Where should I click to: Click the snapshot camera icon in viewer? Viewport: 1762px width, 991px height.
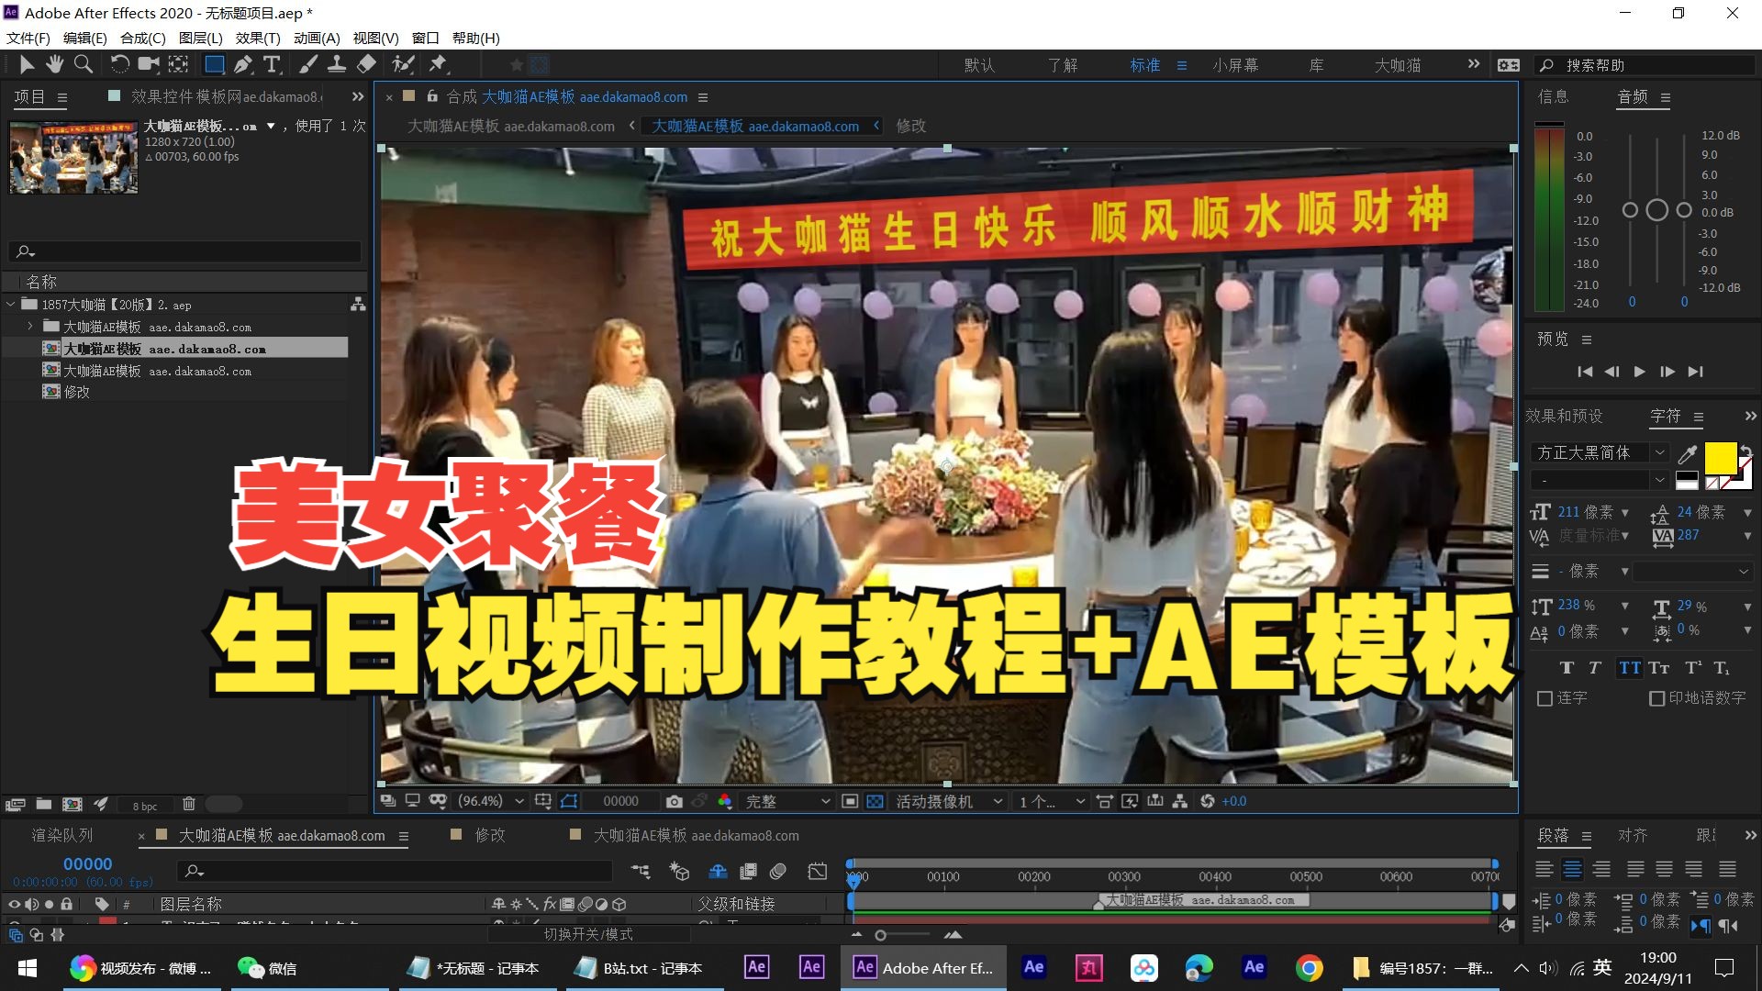tap(674, 801)
